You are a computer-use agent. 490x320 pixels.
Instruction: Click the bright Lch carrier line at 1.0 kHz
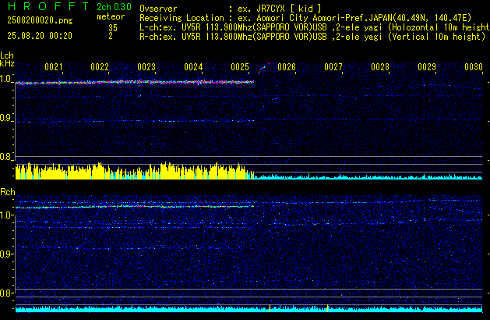(135, 83)
